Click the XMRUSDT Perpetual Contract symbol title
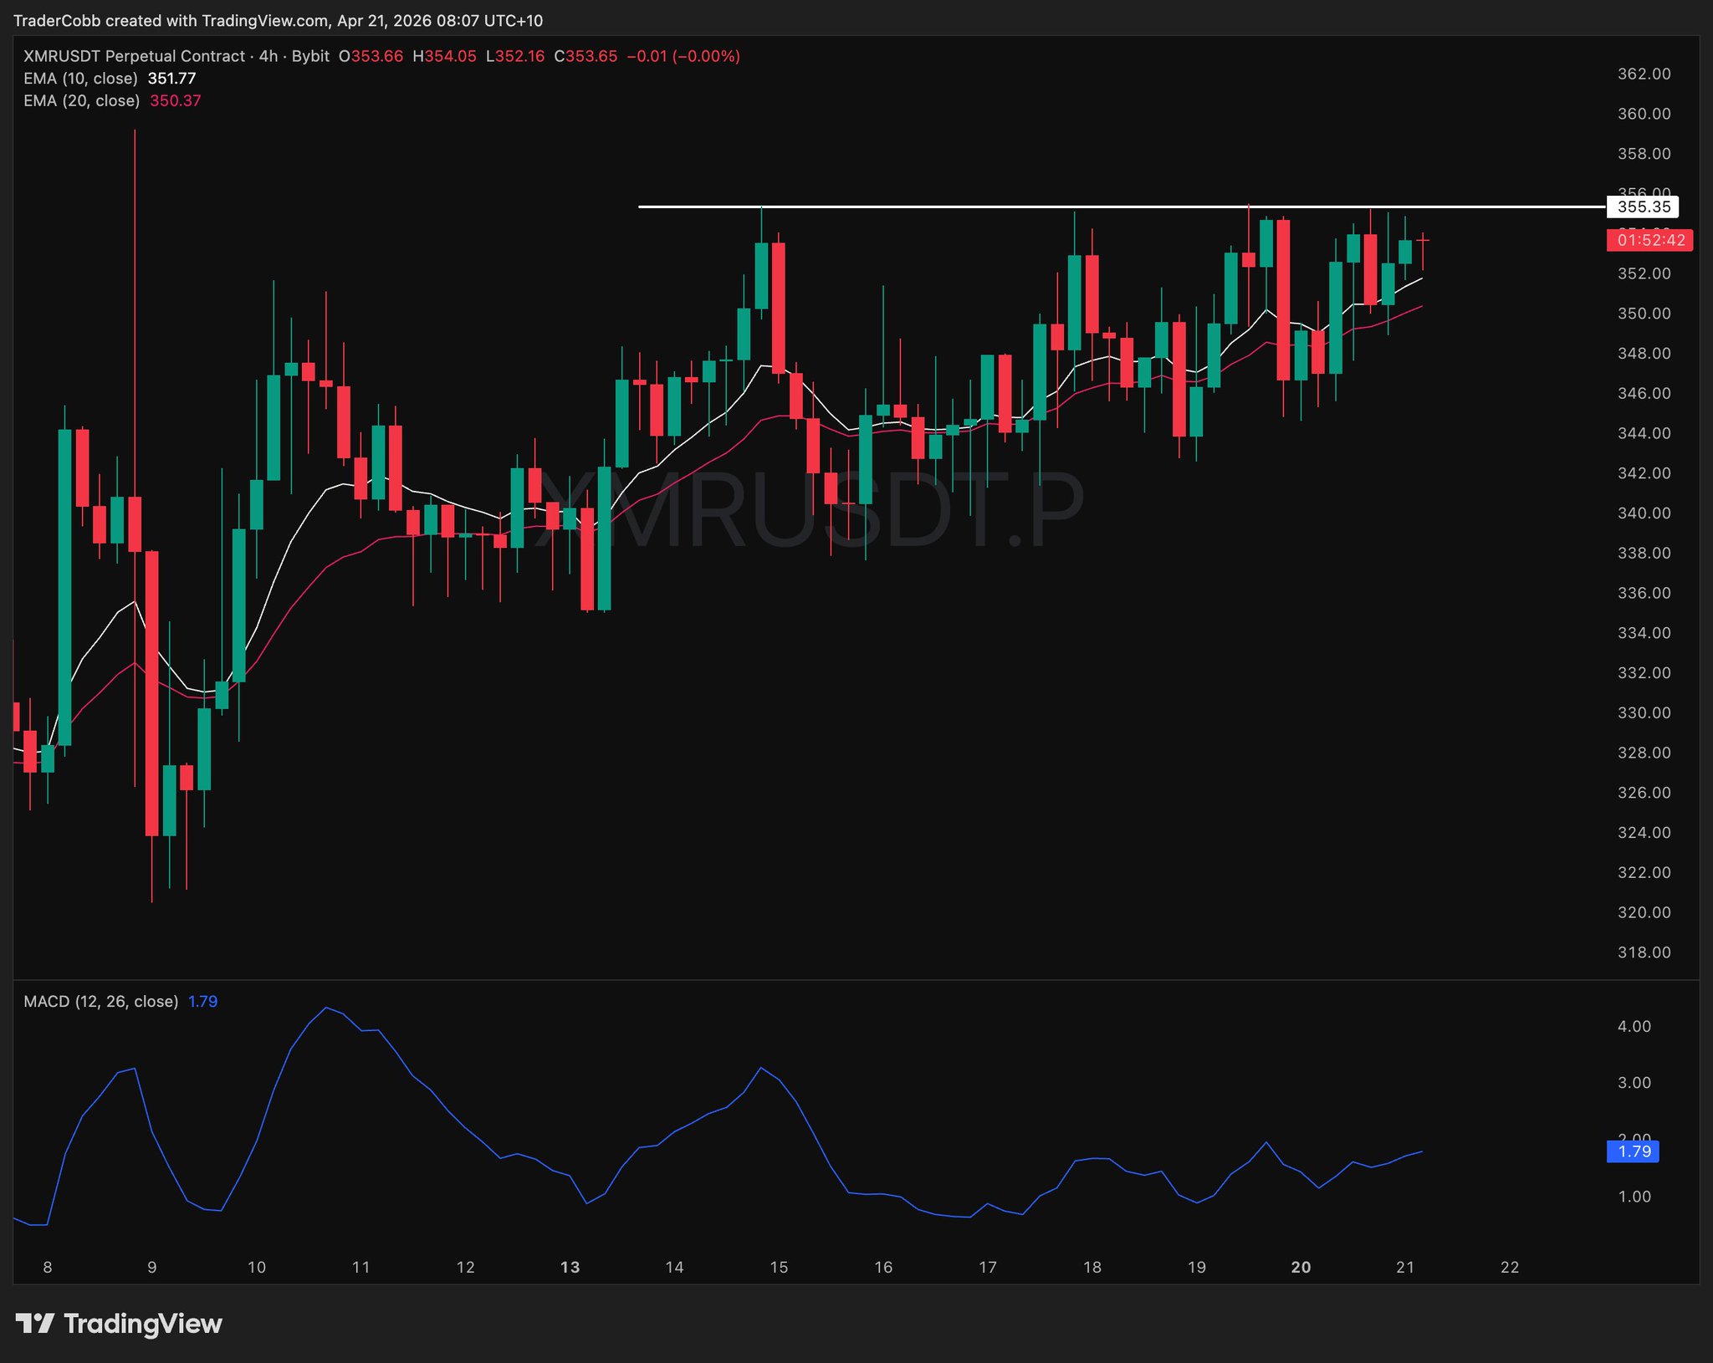This screenshot has height=1363, width=1713. click(x=134, y=56)
